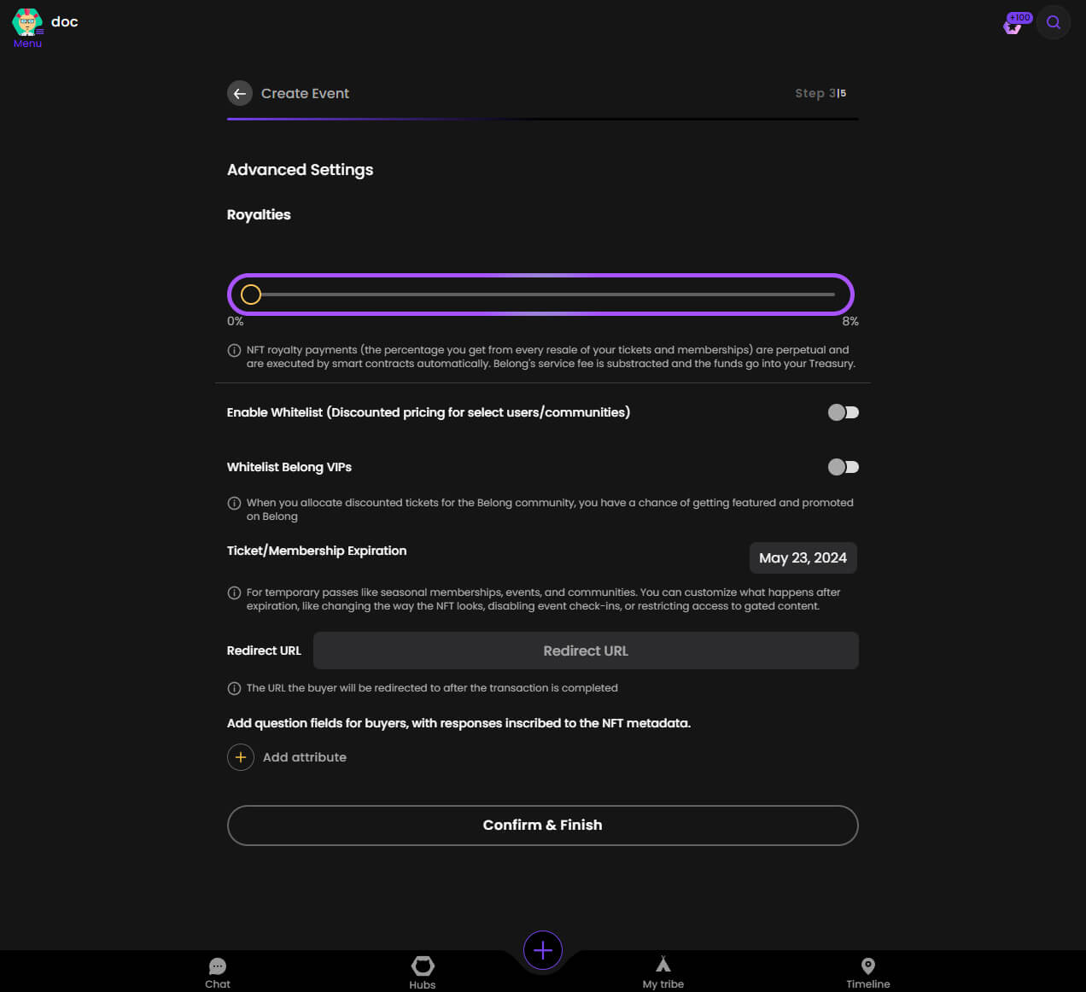Click the central purple plus create button

tap(543, 950)
